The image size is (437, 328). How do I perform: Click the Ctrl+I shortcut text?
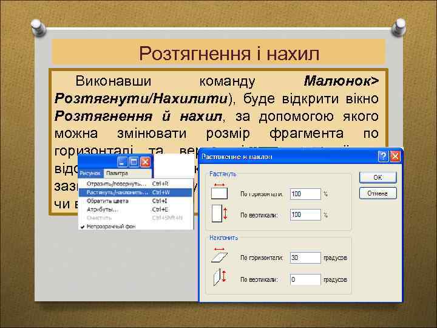pos(160,201)
